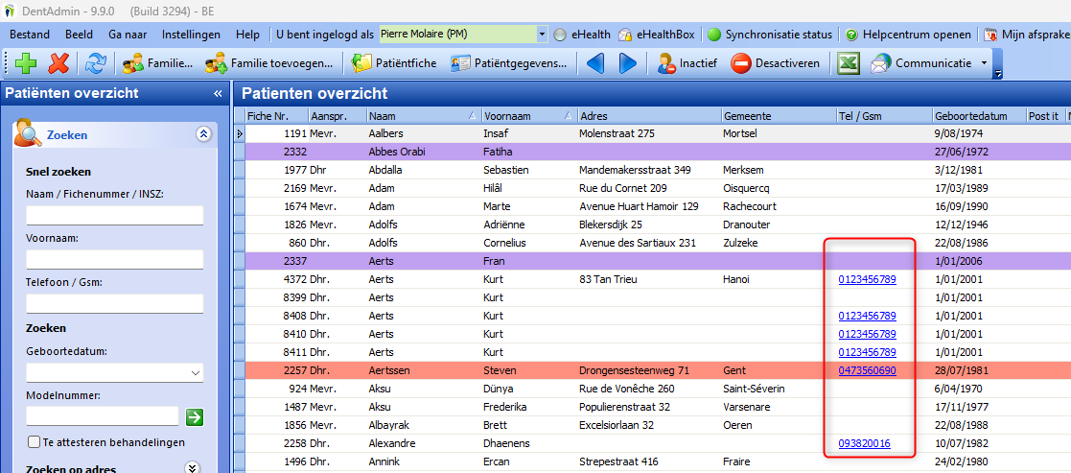
Task: Open the Beeld menu
Action: 80,35
